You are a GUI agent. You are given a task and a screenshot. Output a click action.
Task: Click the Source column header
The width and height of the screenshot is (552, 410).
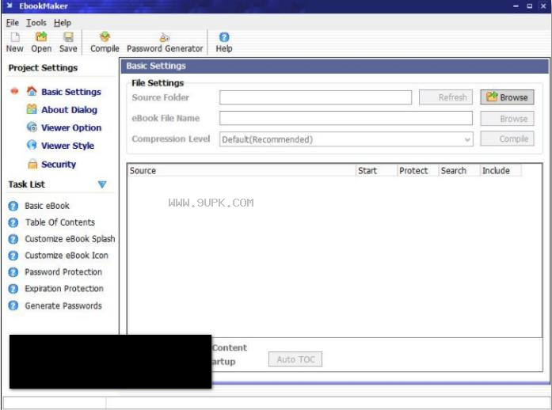(242, 171)
